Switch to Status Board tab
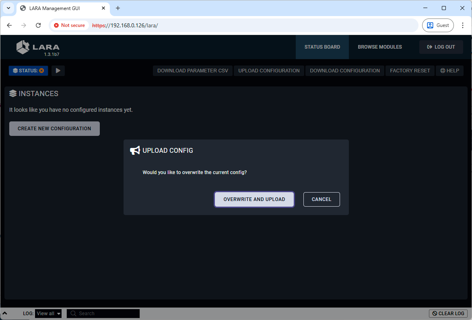472x320 pixels. 322,47
